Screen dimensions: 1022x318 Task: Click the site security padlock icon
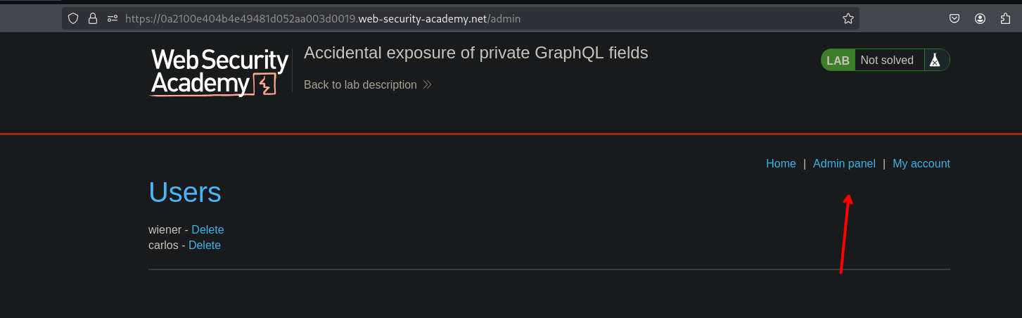(x=92, y=19)
